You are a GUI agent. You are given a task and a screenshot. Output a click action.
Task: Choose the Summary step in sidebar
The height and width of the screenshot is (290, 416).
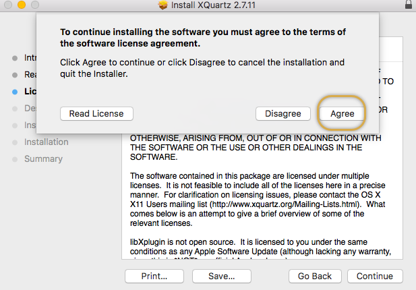coord(43,158)
